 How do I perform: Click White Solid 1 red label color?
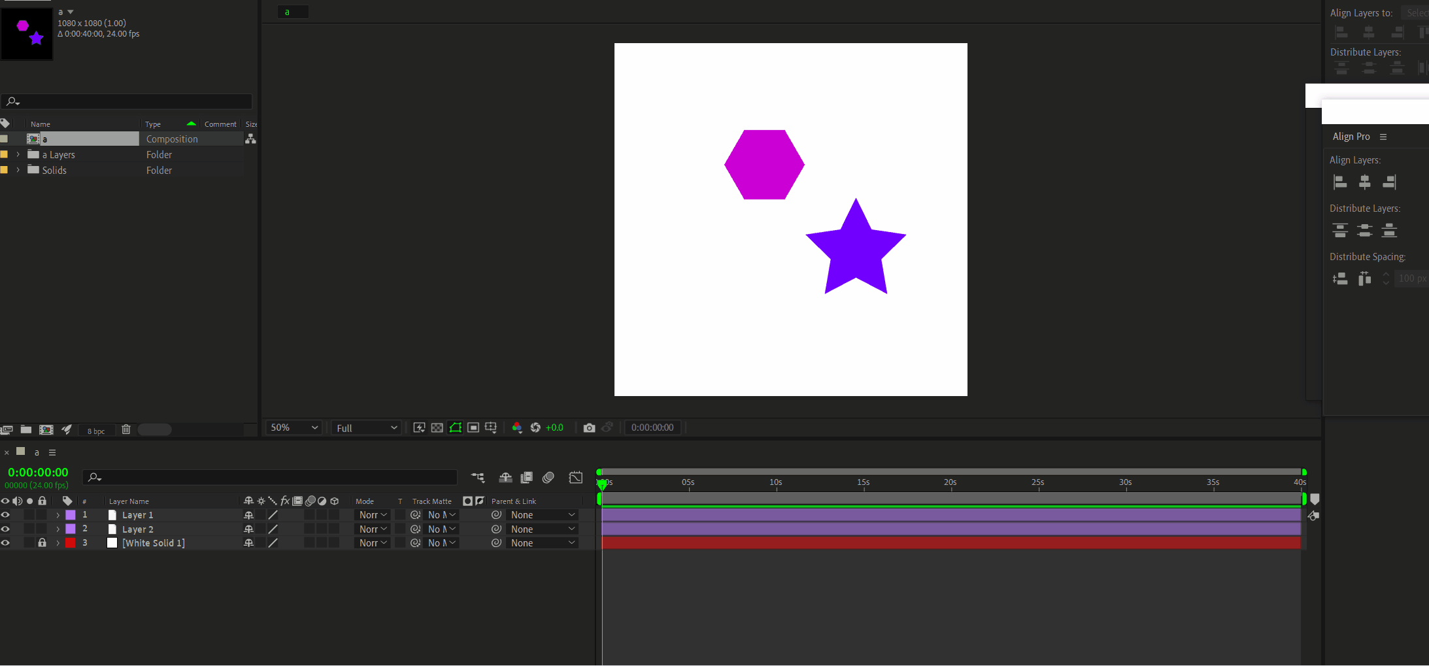71,543
